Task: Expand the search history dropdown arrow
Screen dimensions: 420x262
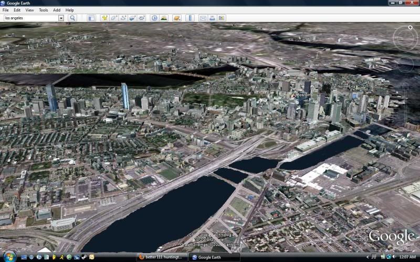Action: click(61, 18)
